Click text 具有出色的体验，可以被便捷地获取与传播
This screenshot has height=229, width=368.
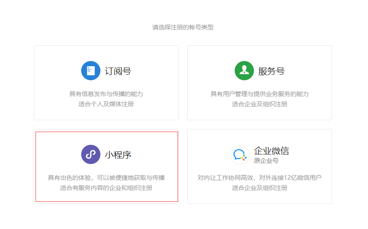click(106, 178)
